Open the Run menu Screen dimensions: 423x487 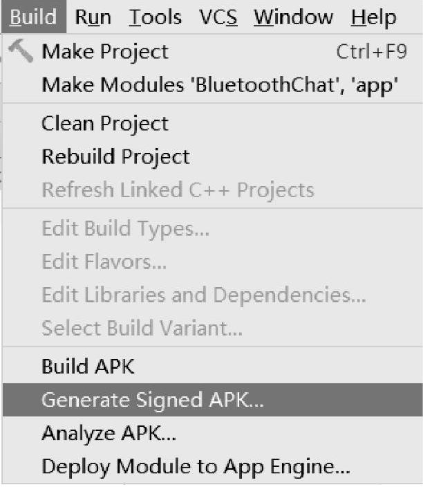pos(93,17)
